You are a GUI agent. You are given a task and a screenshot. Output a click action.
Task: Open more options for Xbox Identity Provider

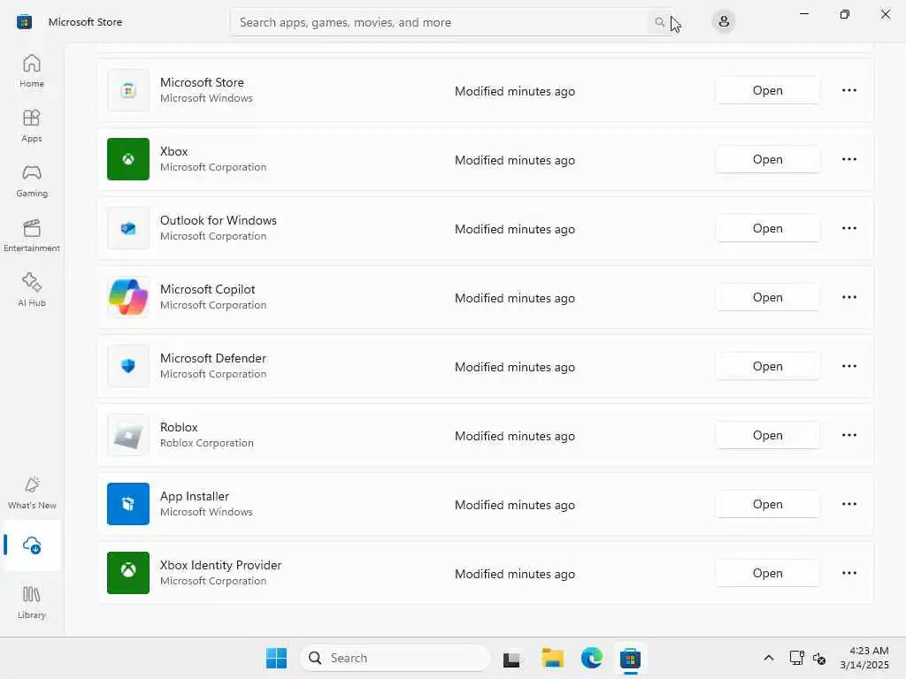[848, 573]
